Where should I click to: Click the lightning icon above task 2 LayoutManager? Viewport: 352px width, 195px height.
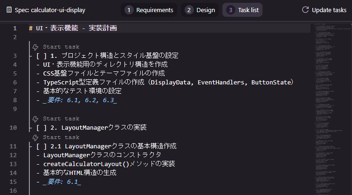point(35,119)
